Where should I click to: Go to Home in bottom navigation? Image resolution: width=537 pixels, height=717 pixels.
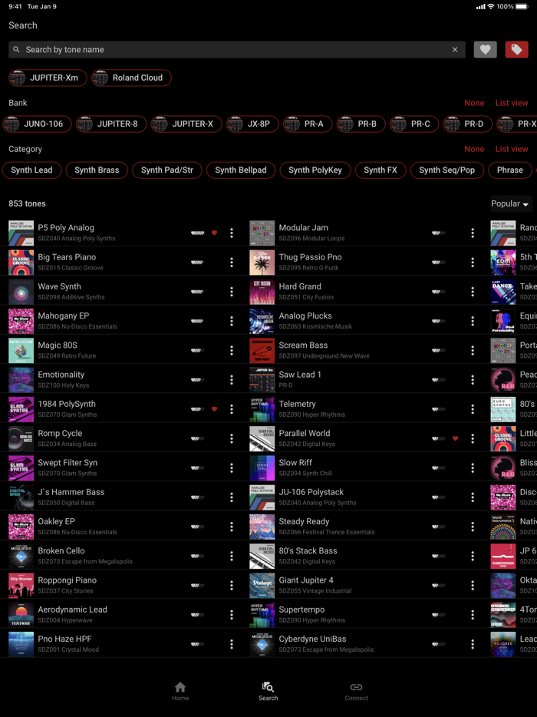pyautogui.click(x=180, y=692)
